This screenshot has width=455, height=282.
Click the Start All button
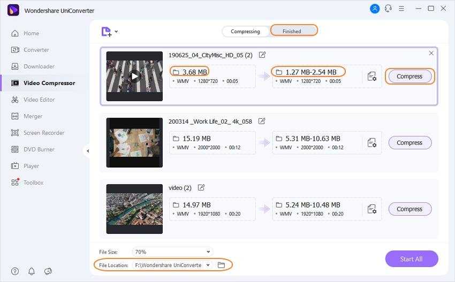[x=411, y=259]
